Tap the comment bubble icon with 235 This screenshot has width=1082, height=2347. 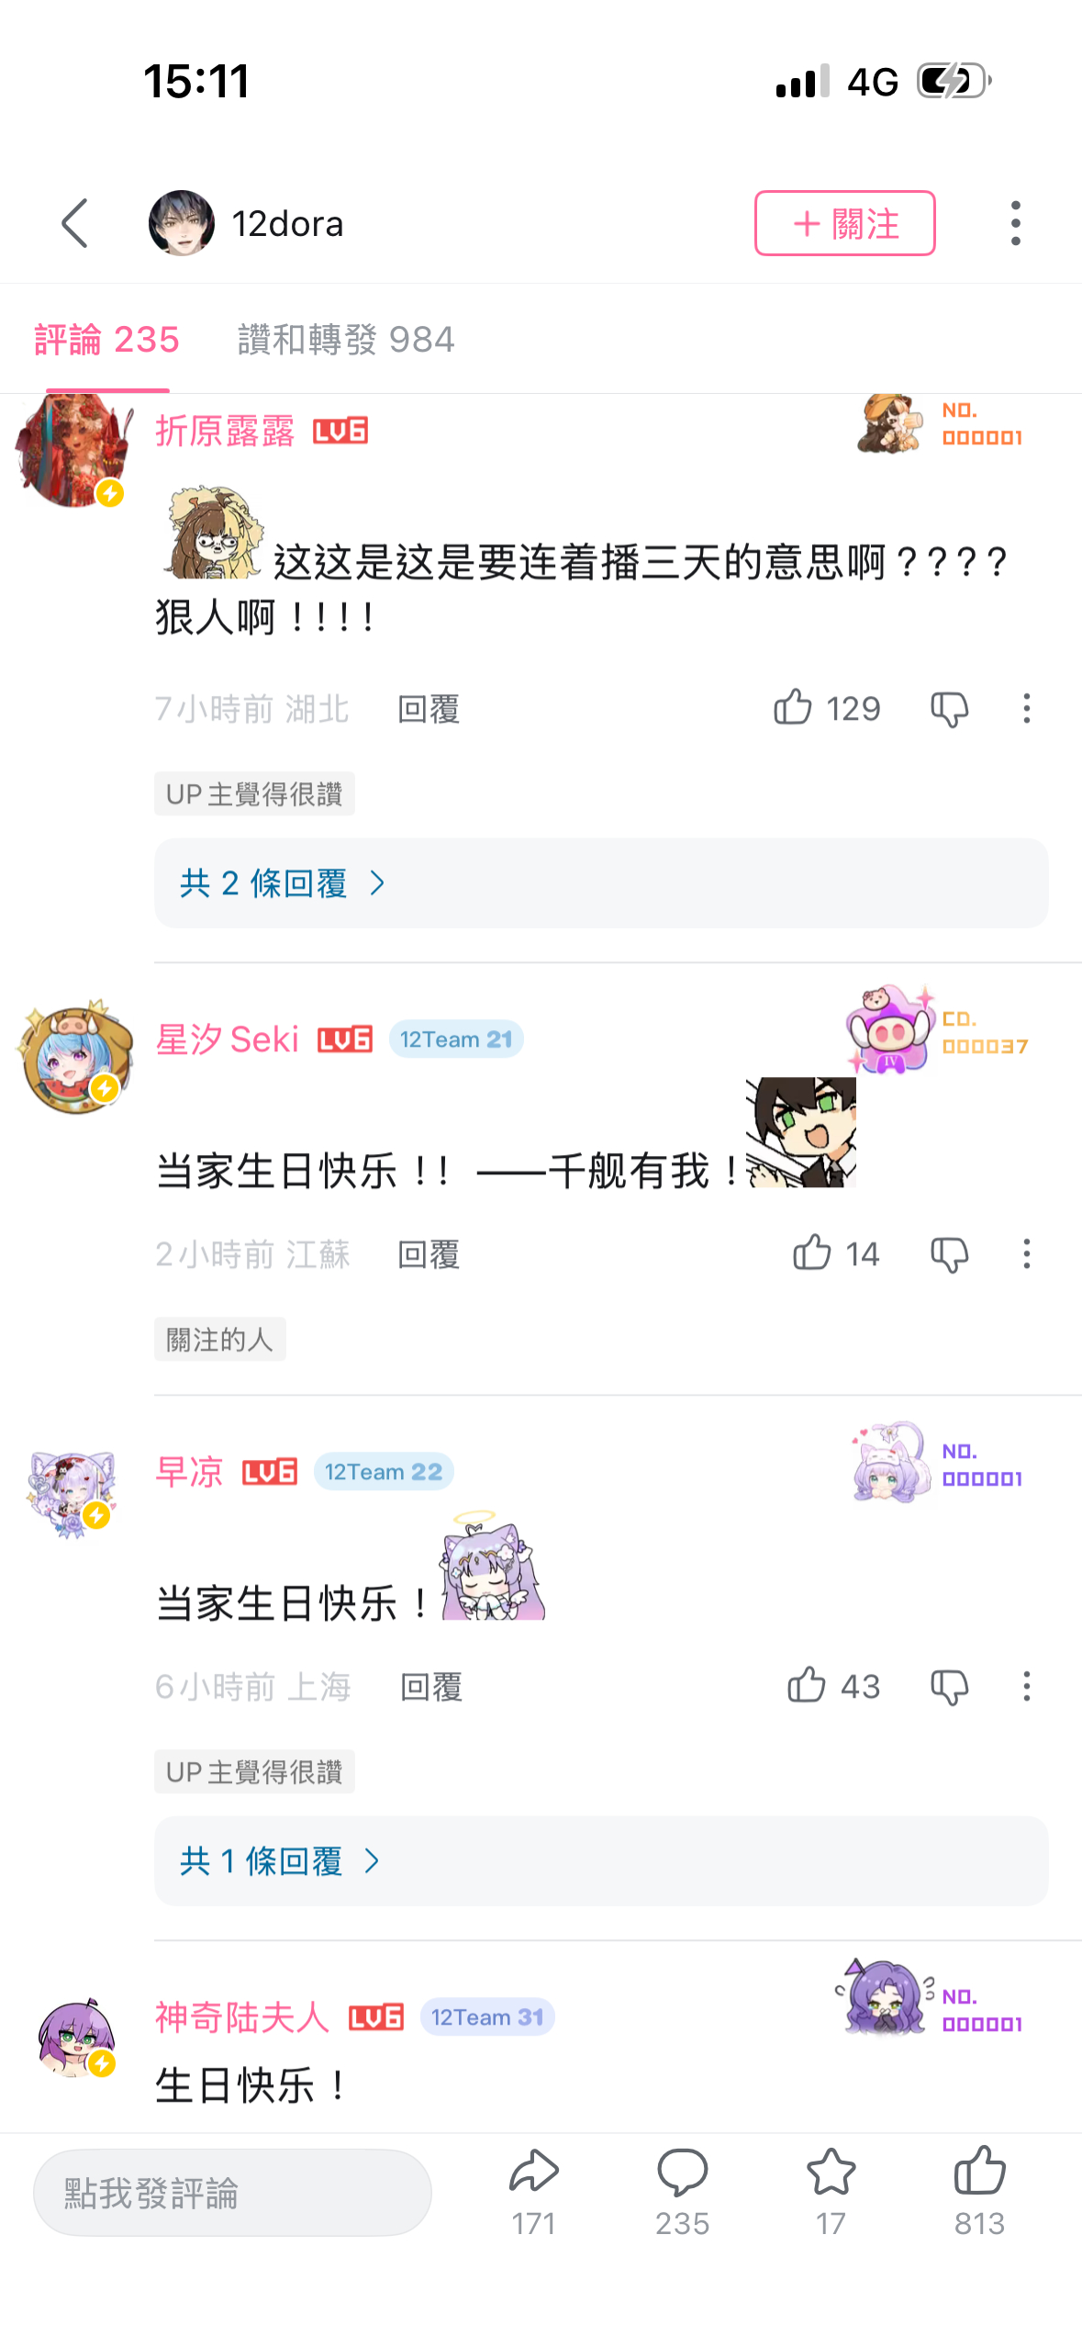tap(682, 2191)
